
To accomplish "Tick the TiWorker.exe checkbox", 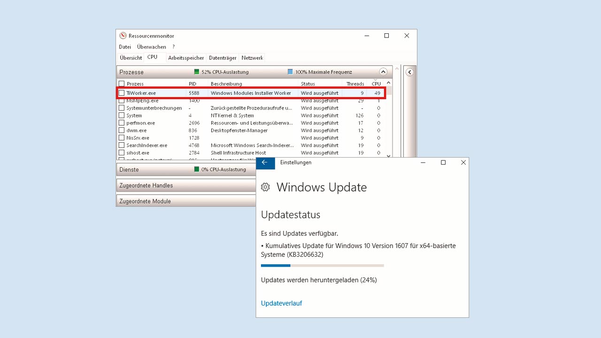I will tap(122, 93).
